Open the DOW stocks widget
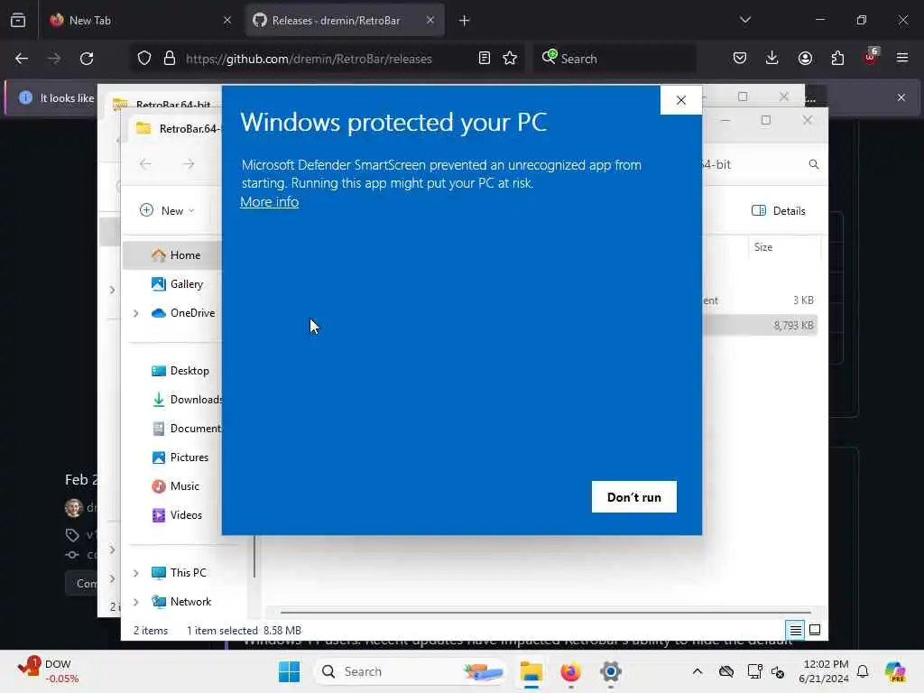Viewport: 924px width, 693px height. click(48, 671)
